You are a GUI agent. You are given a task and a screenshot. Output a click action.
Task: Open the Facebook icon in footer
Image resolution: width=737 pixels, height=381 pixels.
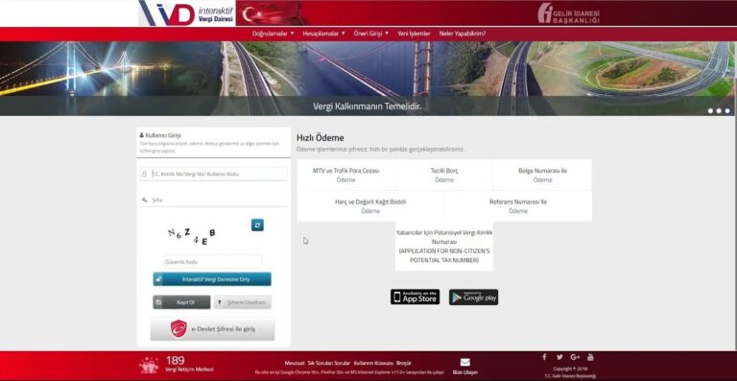tap(544, 357)
